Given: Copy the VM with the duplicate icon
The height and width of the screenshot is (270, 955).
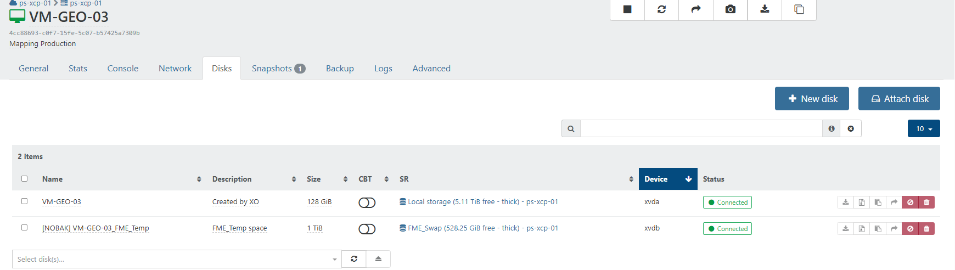Looking at the screenshot, I should (799, 9).
